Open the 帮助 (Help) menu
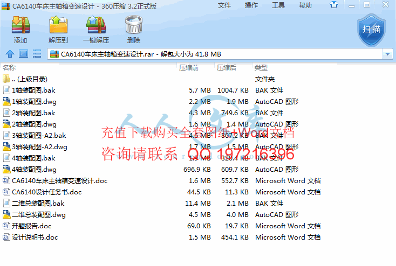This screenshot has height=266, width=396. click(305, 5)
